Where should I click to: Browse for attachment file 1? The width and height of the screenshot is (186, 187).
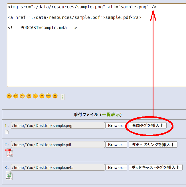[116, 126]
